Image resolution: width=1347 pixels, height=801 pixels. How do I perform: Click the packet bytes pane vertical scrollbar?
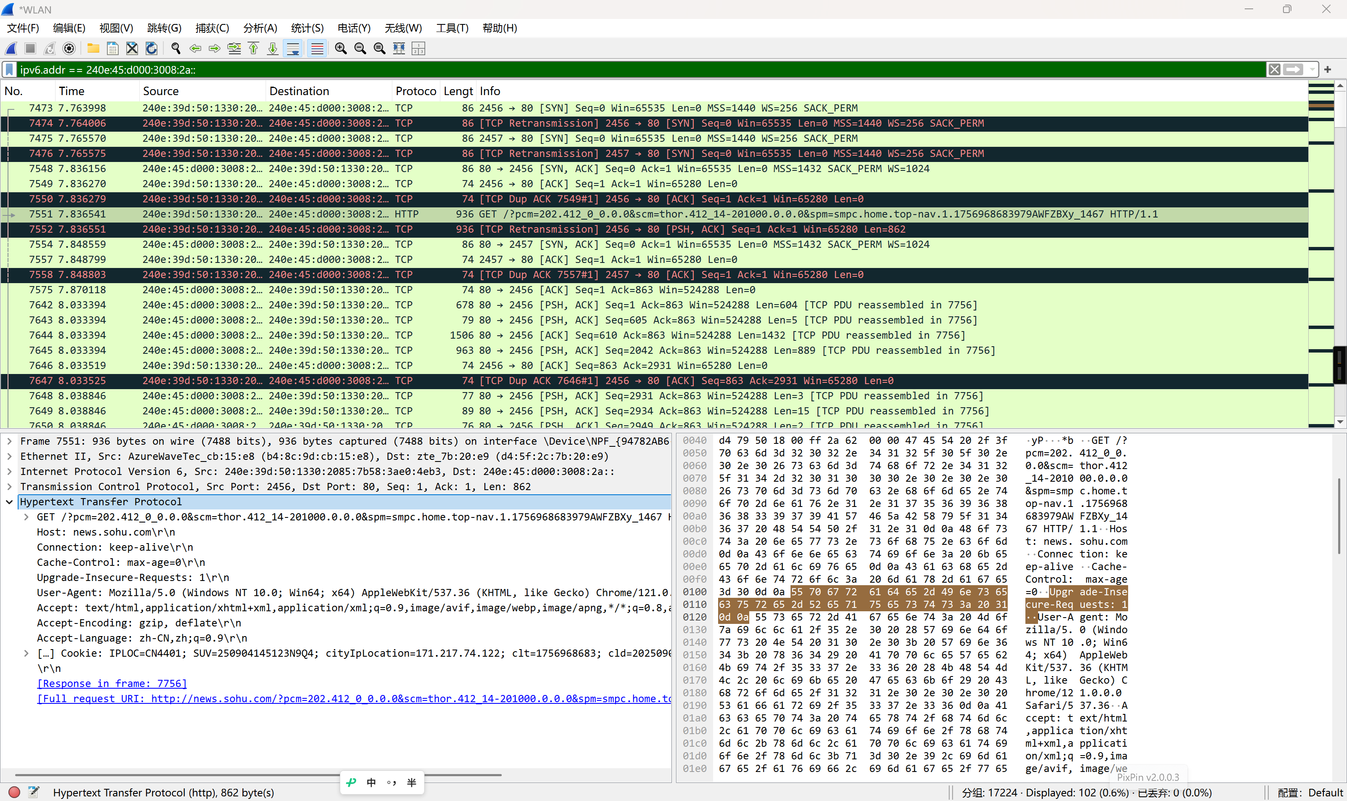pyautogui.click(x=1339, y=516)
